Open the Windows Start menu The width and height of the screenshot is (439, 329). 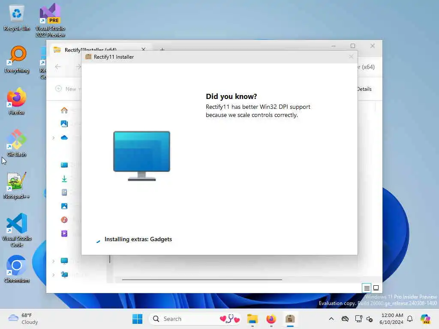[x=138, y=319]
